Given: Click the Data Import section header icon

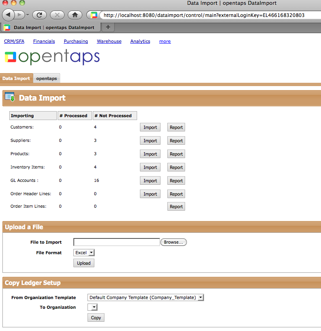Looking at the screenshot, I should 10,97.
